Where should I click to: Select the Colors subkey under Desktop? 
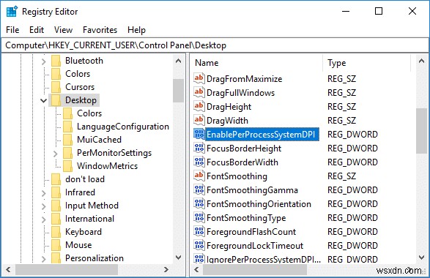[x=89, y=113]
